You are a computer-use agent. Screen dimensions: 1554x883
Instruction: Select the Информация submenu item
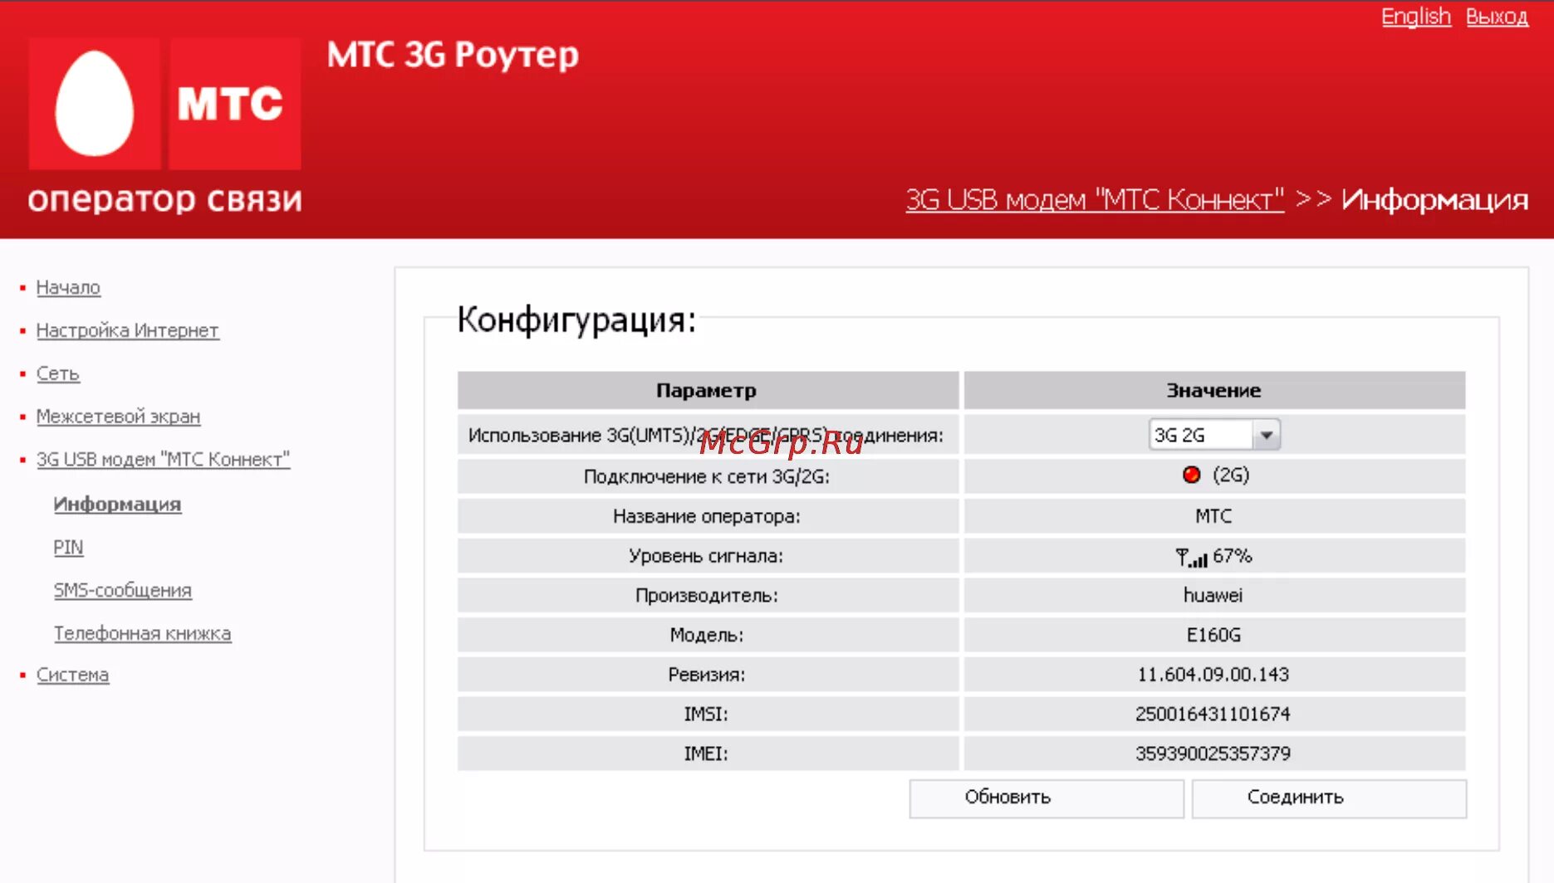(117, 505)
